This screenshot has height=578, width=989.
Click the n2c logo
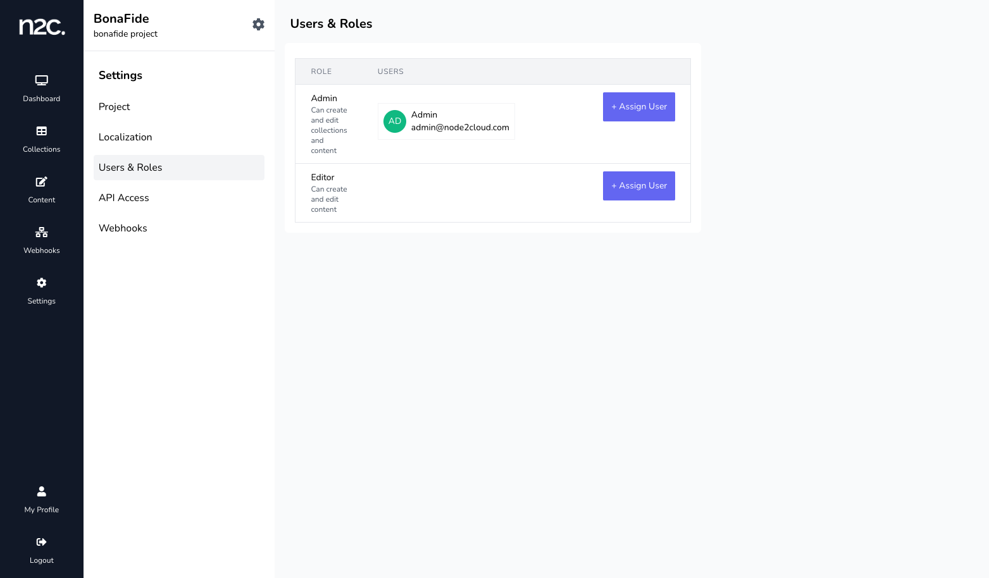pos(42,27)
